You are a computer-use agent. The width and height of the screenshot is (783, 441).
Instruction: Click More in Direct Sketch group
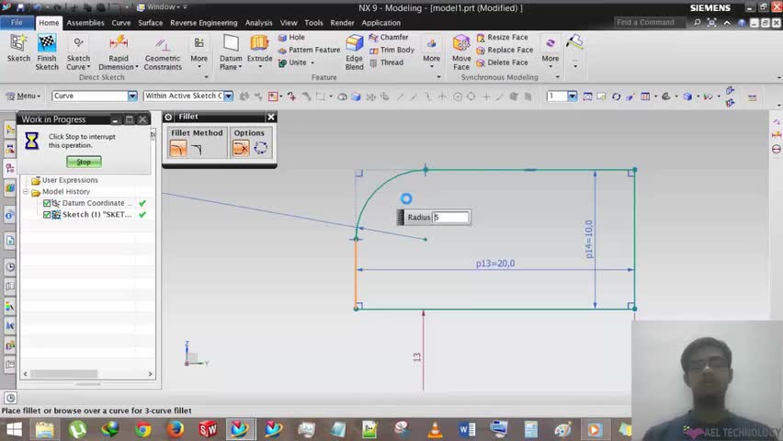click(199, 51)
